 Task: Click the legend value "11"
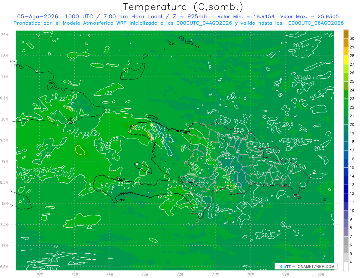[352, 202]
